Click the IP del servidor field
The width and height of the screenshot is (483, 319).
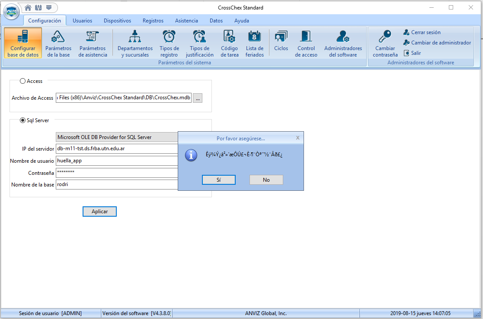click(x=117, y=149)
